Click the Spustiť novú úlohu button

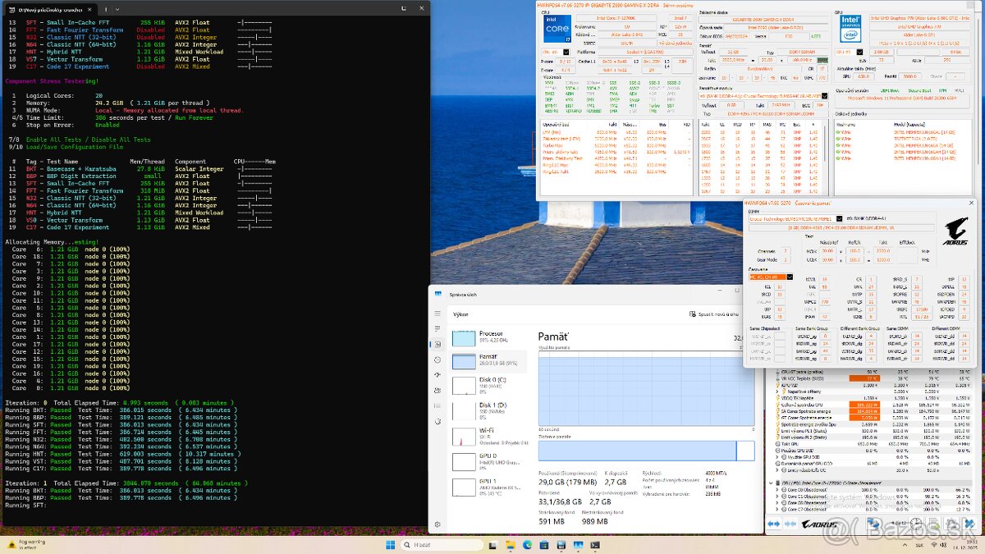coord(712,314)
